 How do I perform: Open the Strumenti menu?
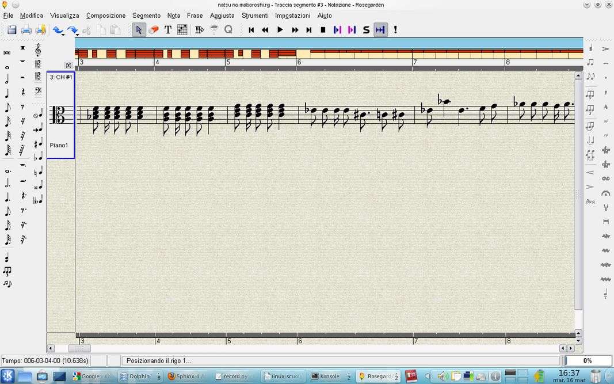(254, 16)
